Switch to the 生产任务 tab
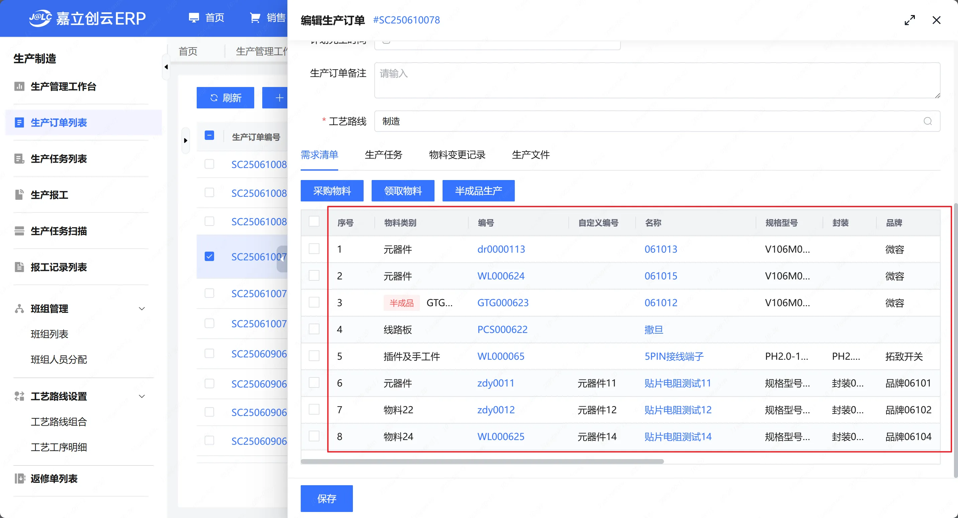This screenshot has height=518, width=958. (383, 155)
